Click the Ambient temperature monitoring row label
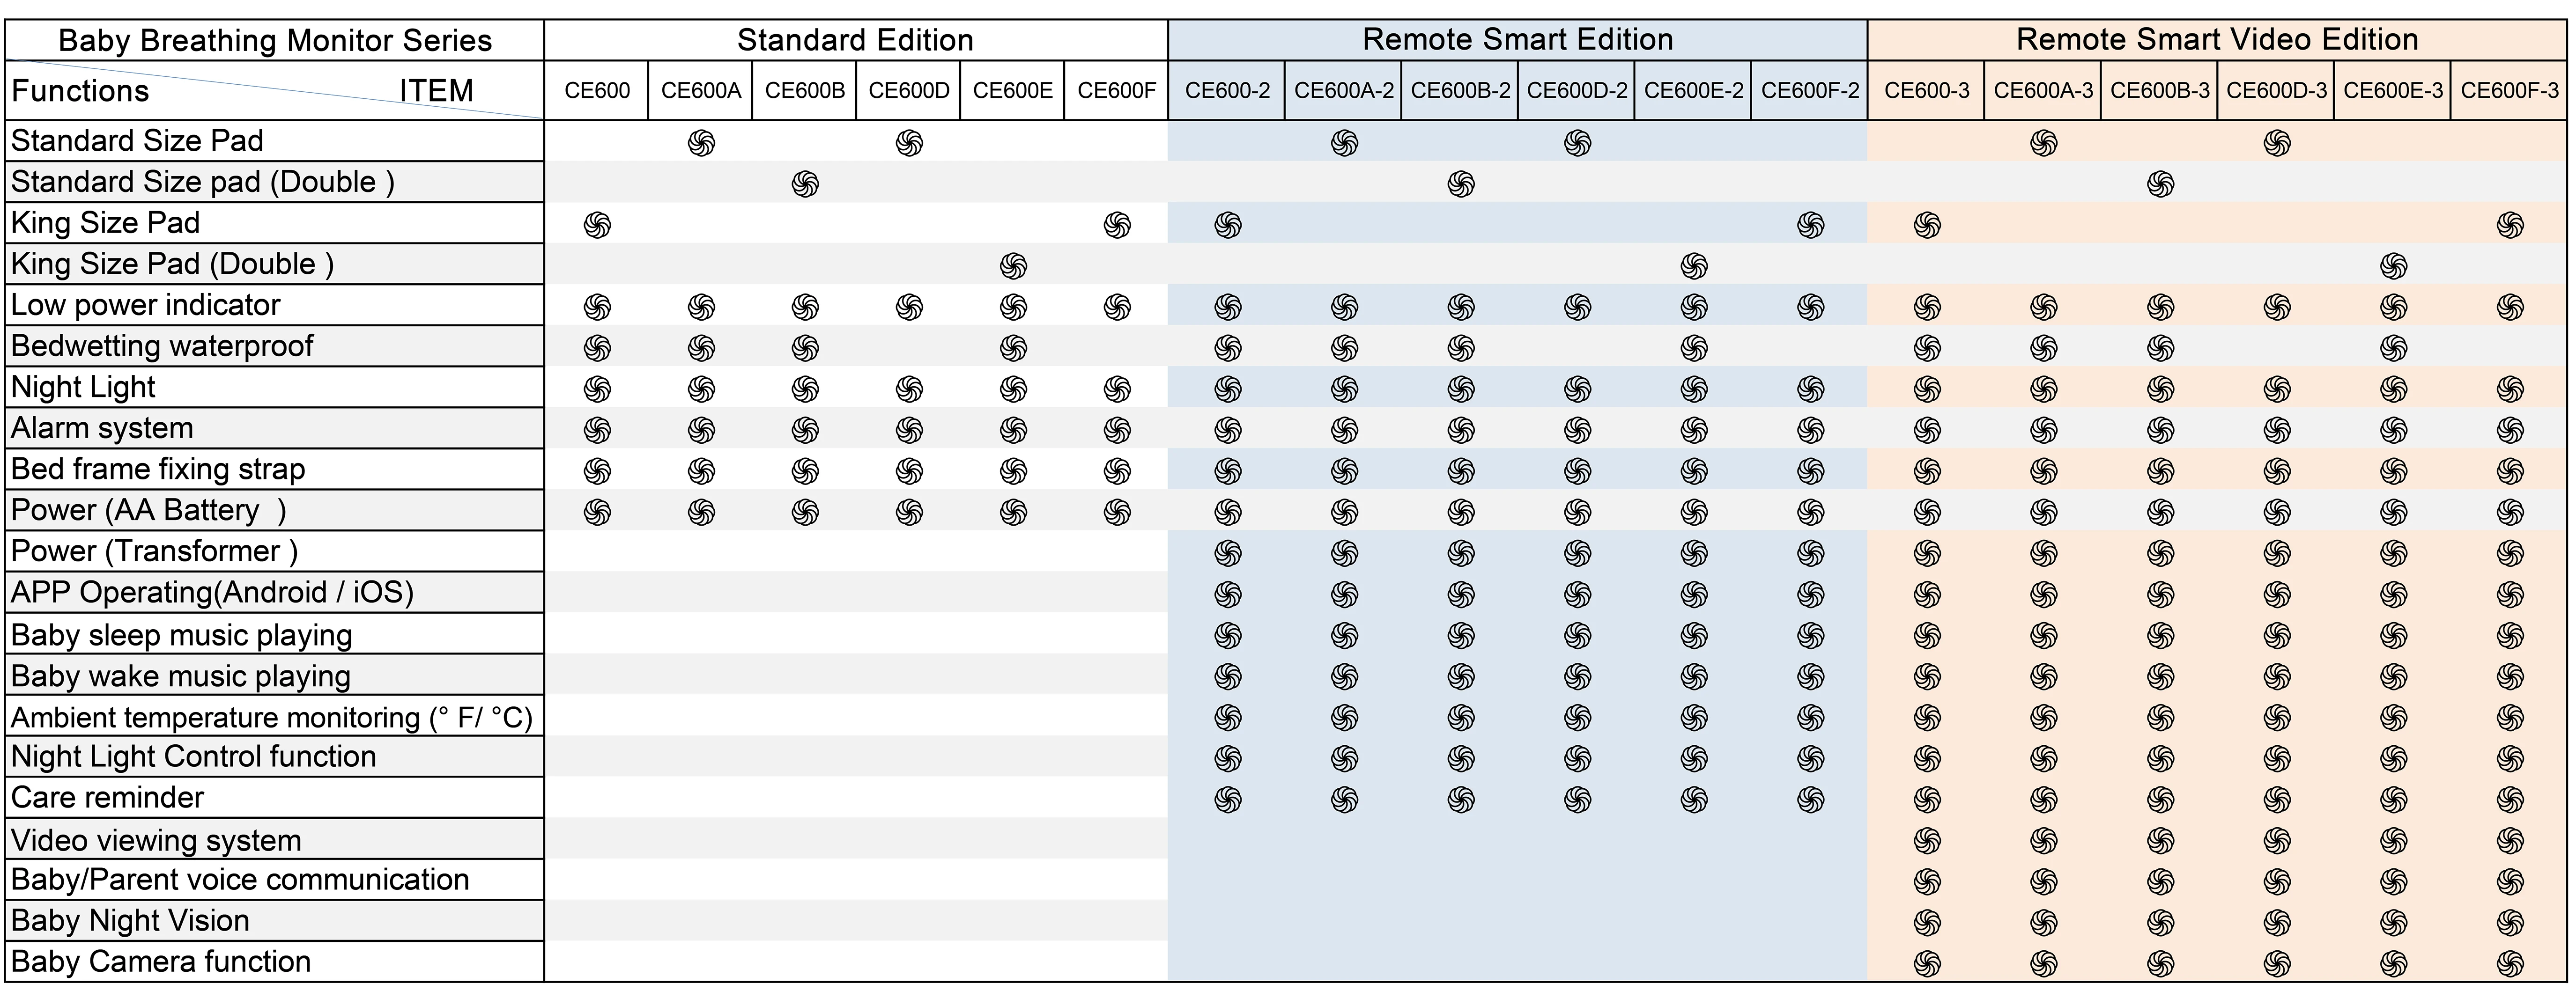 coord(271,717)
